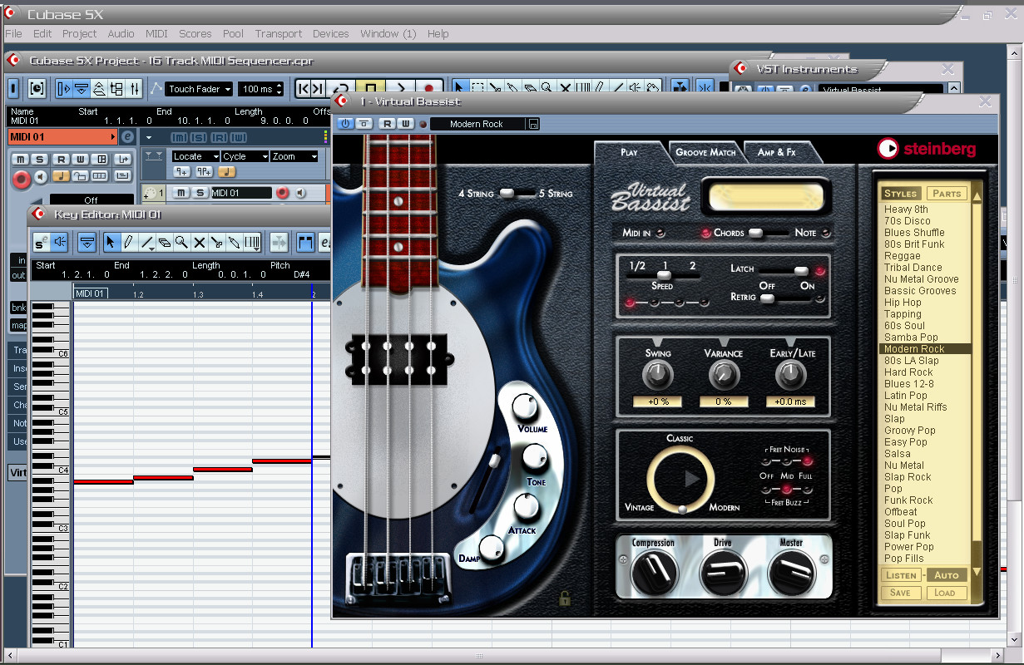Open edit channel settings 'e' button
Image resolution: width=1024 pixels, height=665 pixels.
(127, 137)
